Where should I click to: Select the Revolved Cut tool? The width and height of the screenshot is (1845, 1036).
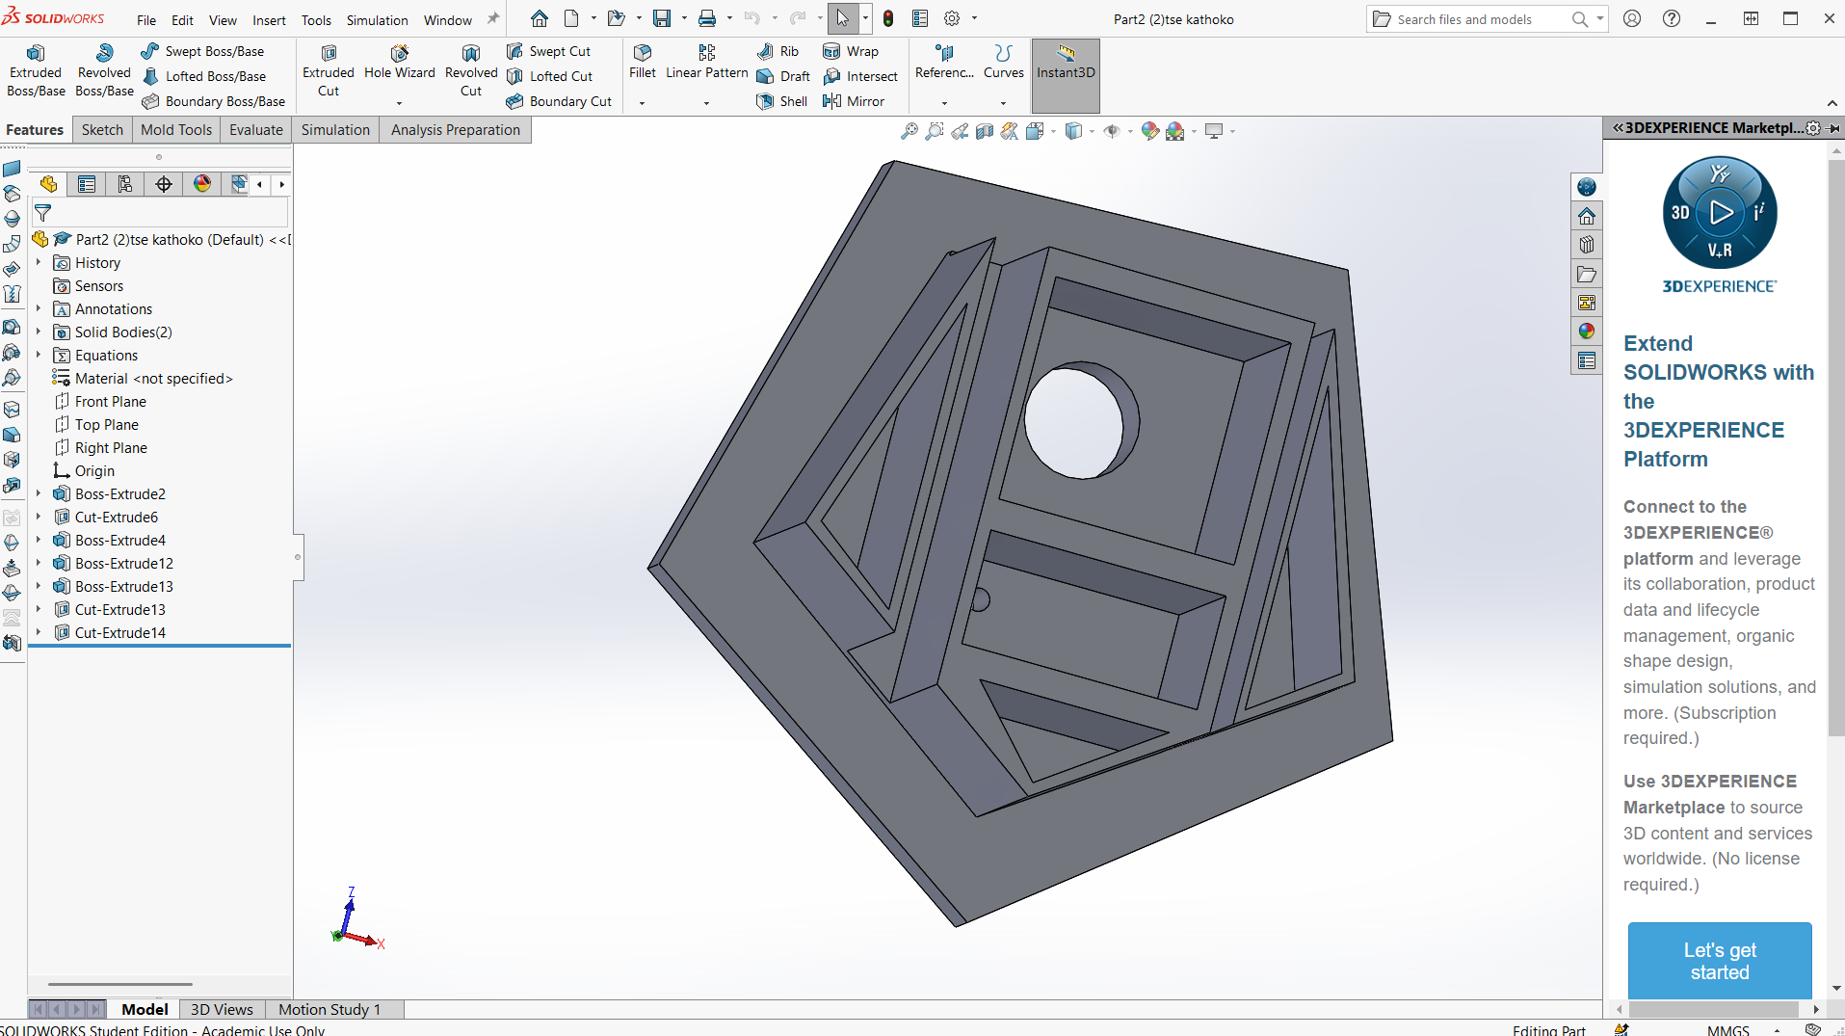[x=471, y=70]
